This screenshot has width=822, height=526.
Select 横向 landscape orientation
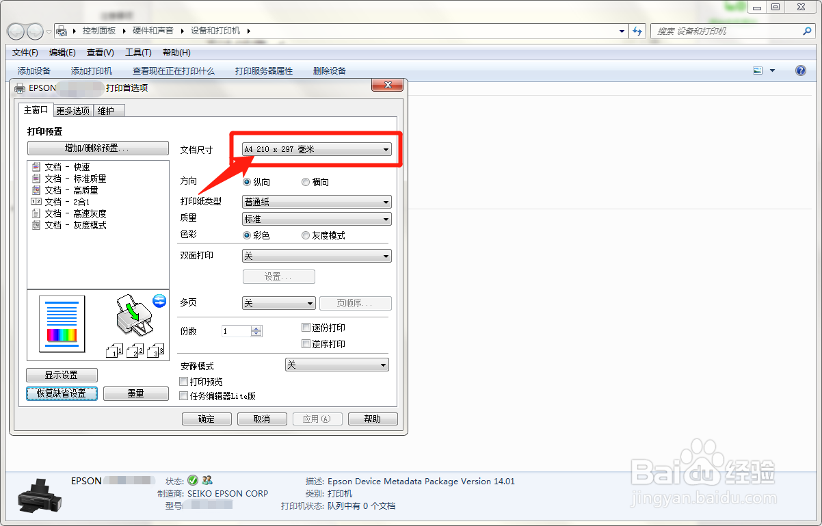315,182
